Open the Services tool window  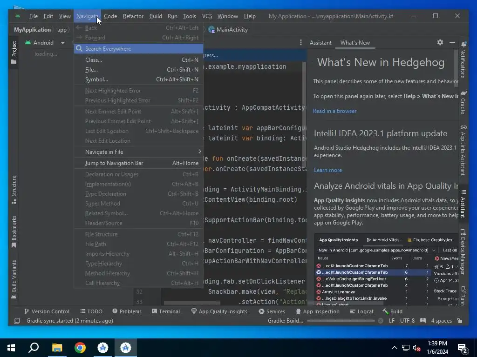coord(272,311)
